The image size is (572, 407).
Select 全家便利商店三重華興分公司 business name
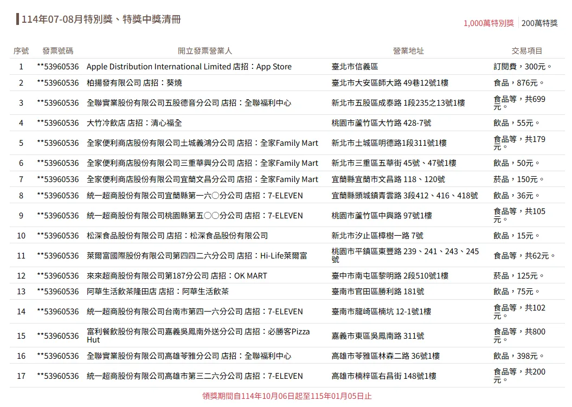point(202,163)
